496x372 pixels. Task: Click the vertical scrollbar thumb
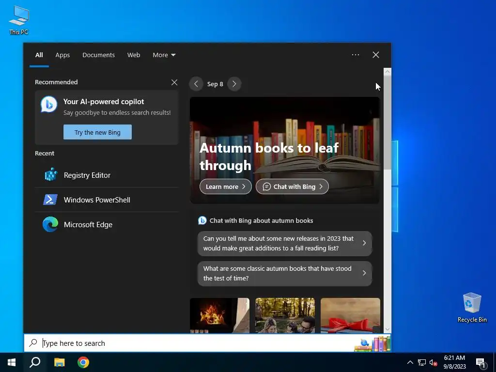coord(387,123)
